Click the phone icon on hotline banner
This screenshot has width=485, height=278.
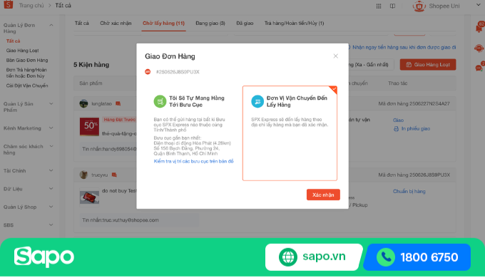pyautogui.click(x=386, y=257)
